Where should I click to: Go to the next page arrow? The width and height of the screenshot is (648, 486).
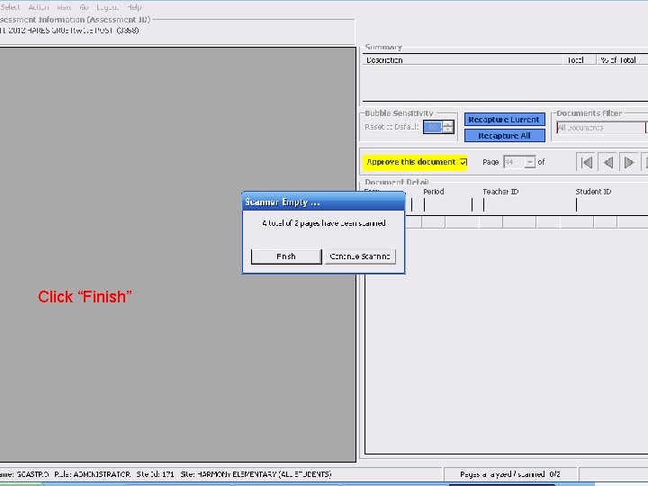pyautogui.click(x=629, y=162)
